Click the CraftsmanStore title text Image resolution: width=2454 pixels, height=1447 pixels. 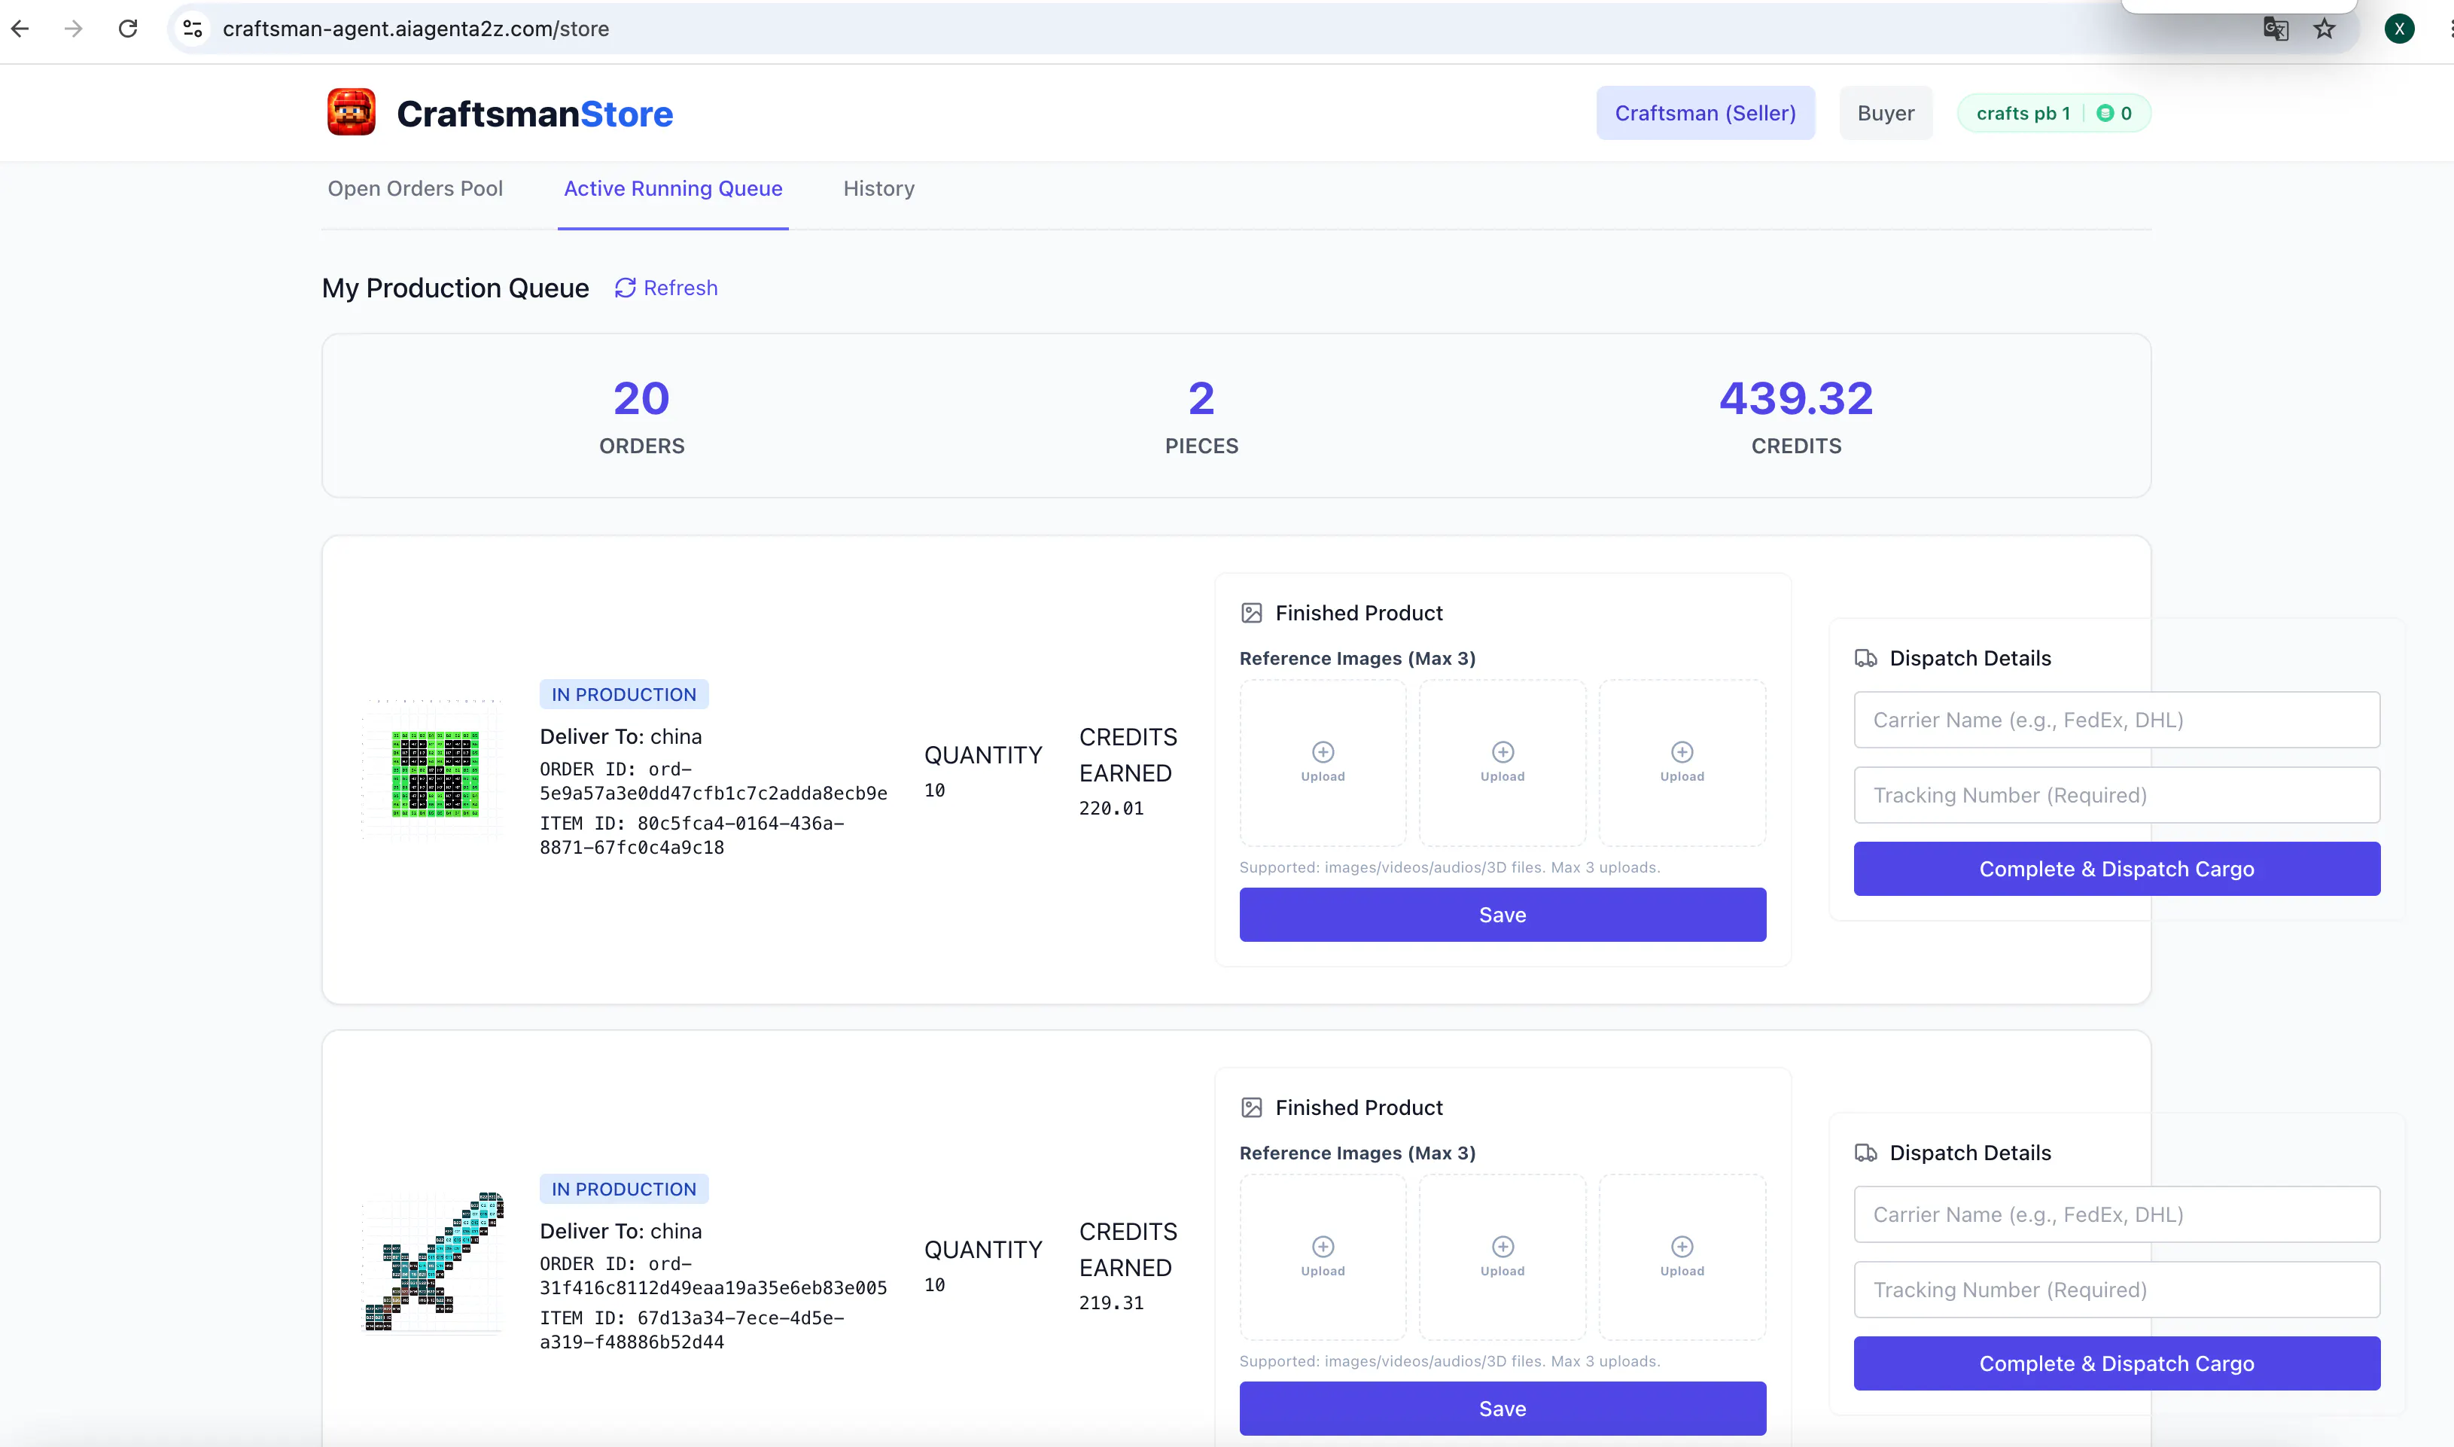534,114
